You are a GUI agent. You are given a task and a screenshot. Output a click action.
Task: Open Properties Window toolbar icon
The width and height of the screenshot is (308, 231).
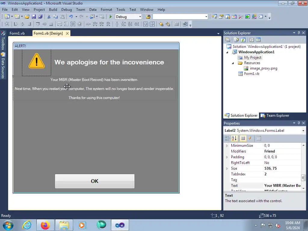pyautogui.click(x=221, y=17)
